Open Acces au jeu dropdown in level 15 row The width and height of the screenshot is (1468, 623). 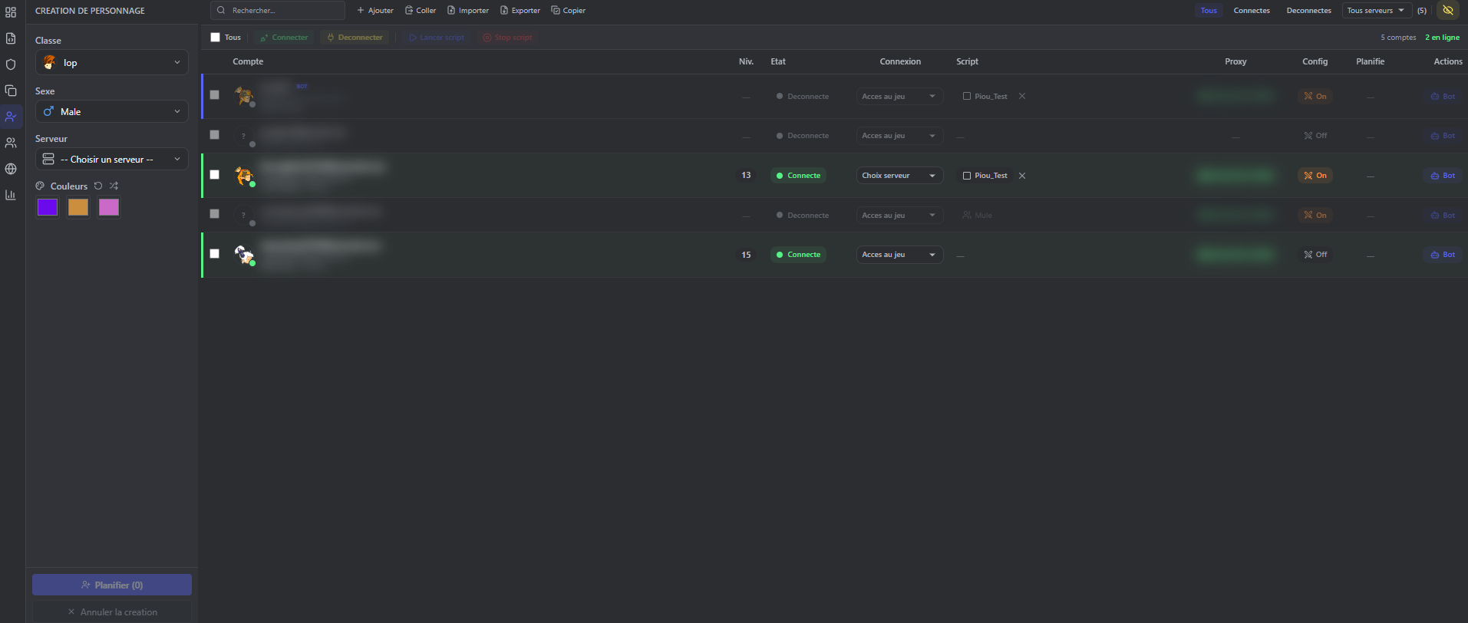click(x=899, y=255)
